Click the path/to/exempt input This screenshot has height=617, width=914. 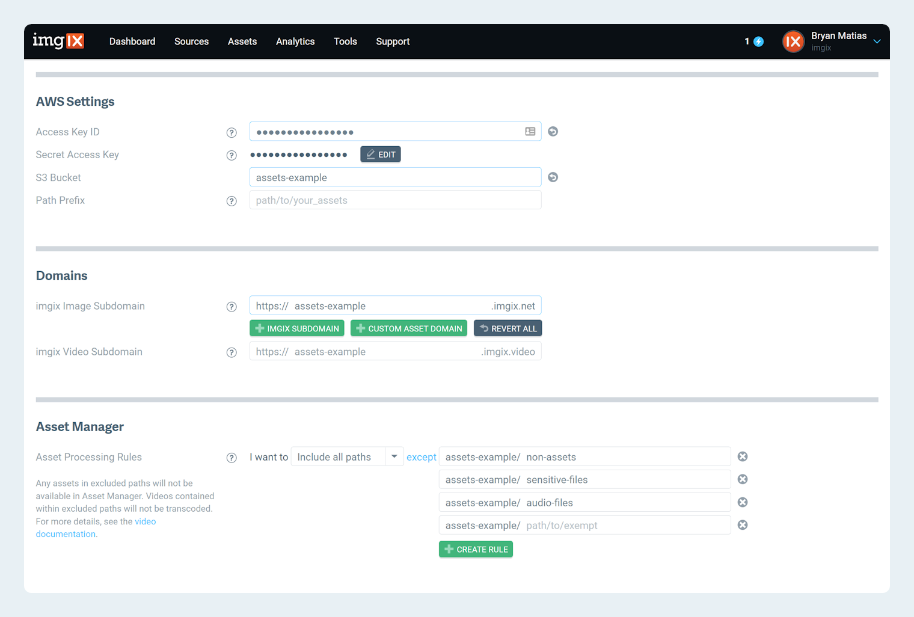pyautogui.click(x=584, y=525)
